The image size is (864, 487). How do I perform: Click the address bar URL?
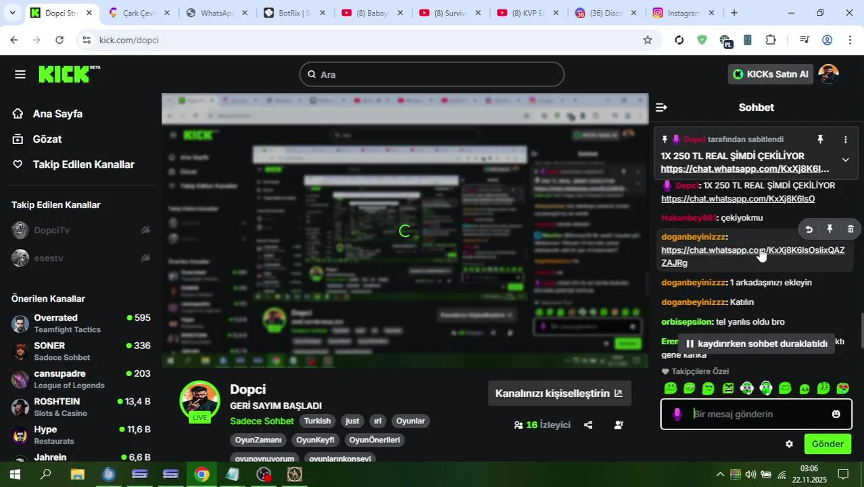point(128,40)
